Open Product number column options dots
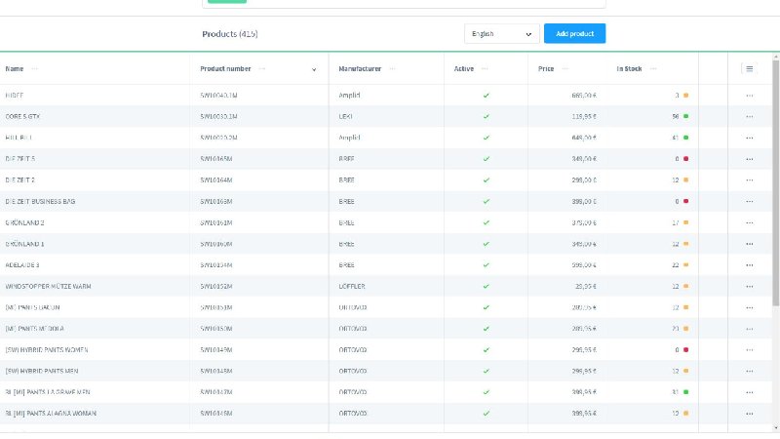Image resolution: width=780 pixels, height=439 pixels. point(262,68)
